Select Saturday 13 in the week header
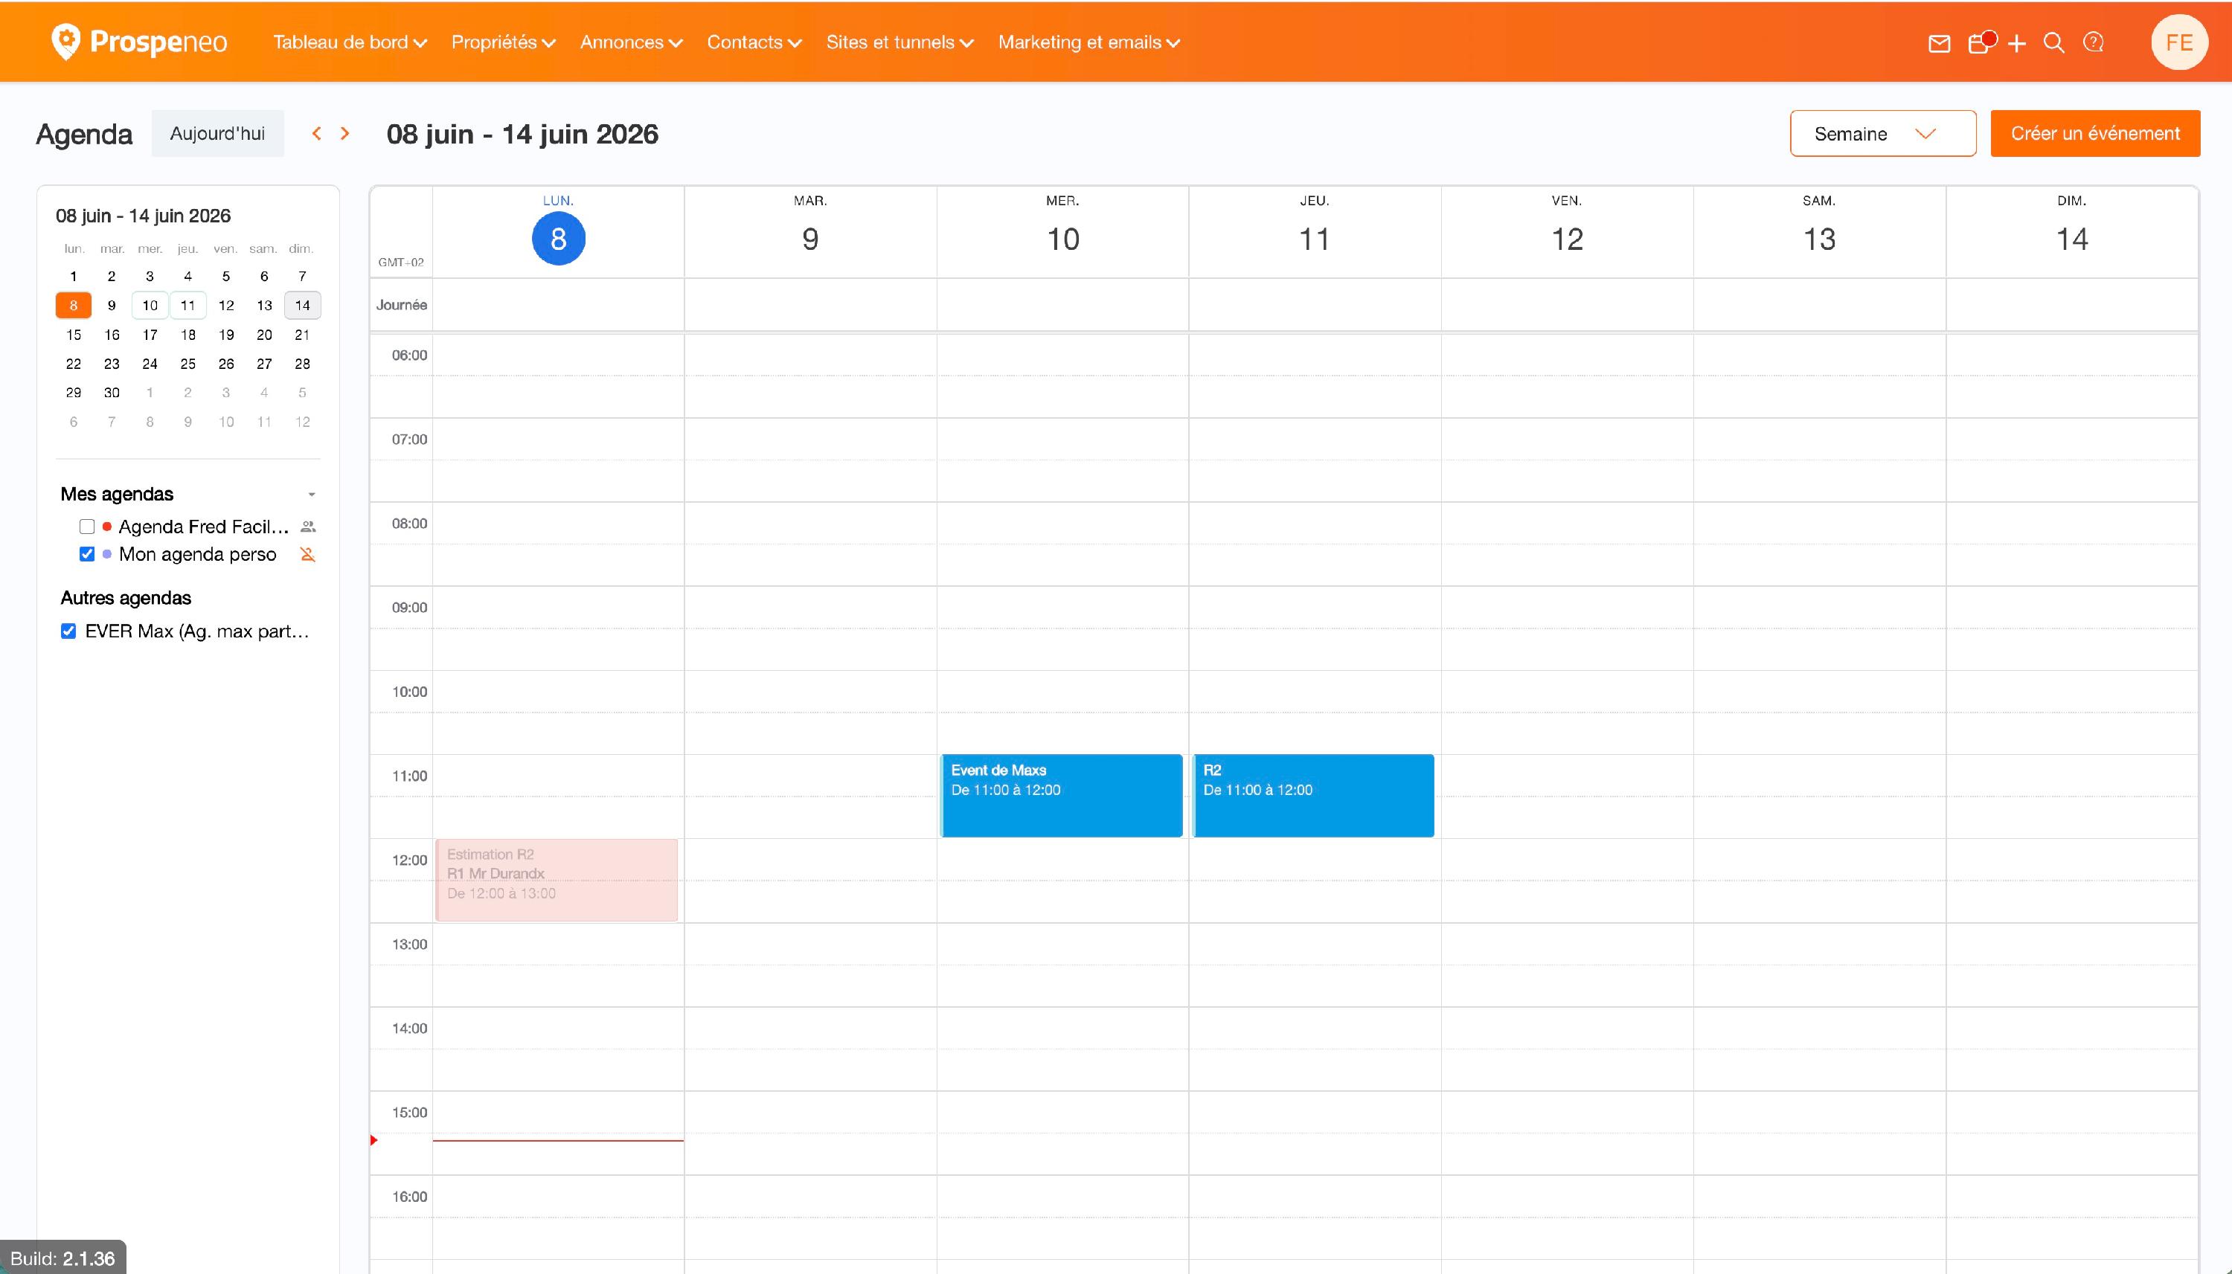 tap(1819, 238)
